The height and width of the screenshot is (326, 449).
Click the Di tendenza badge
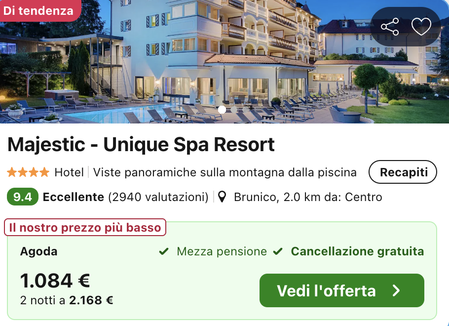click(38, 10)
